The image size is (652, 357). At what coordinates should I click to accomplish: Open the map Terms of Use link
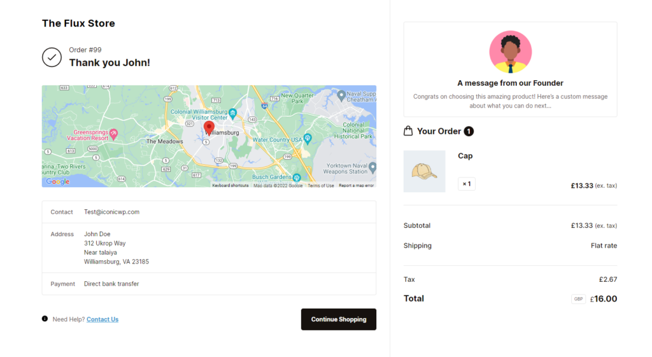point(321,186)
